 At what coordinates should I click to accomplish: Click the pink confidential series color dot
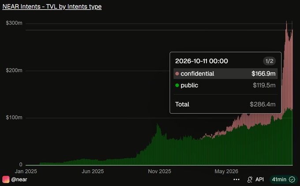coord(177,74)
